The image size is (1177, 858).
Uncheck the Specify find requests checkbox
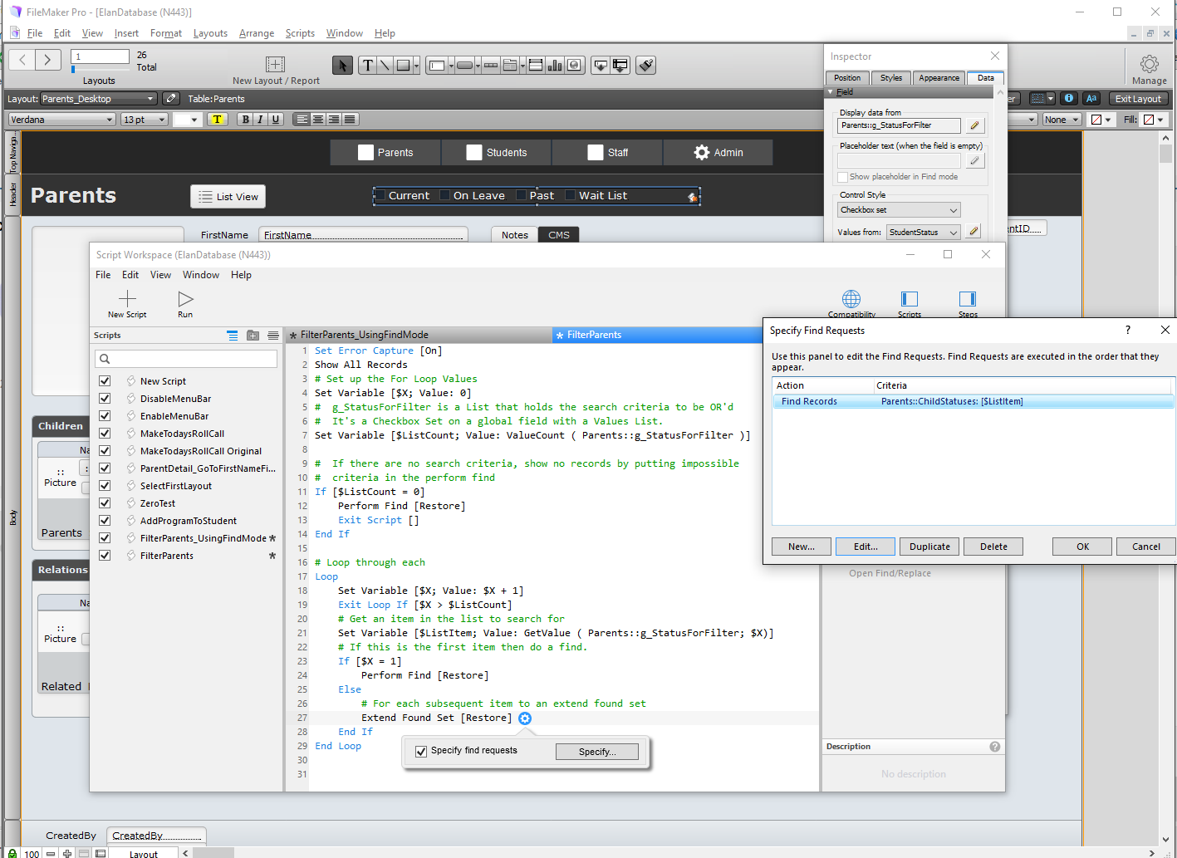tap(421, 751)
